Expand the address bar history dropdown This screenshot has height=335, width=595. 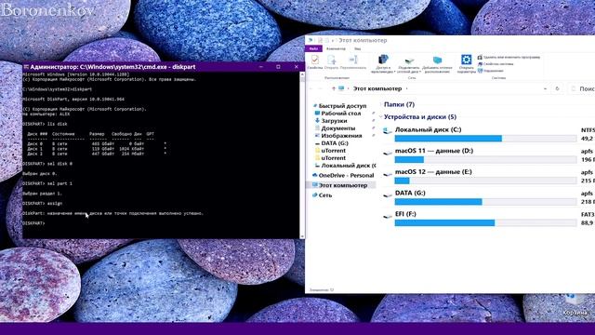tap(545, 88)
